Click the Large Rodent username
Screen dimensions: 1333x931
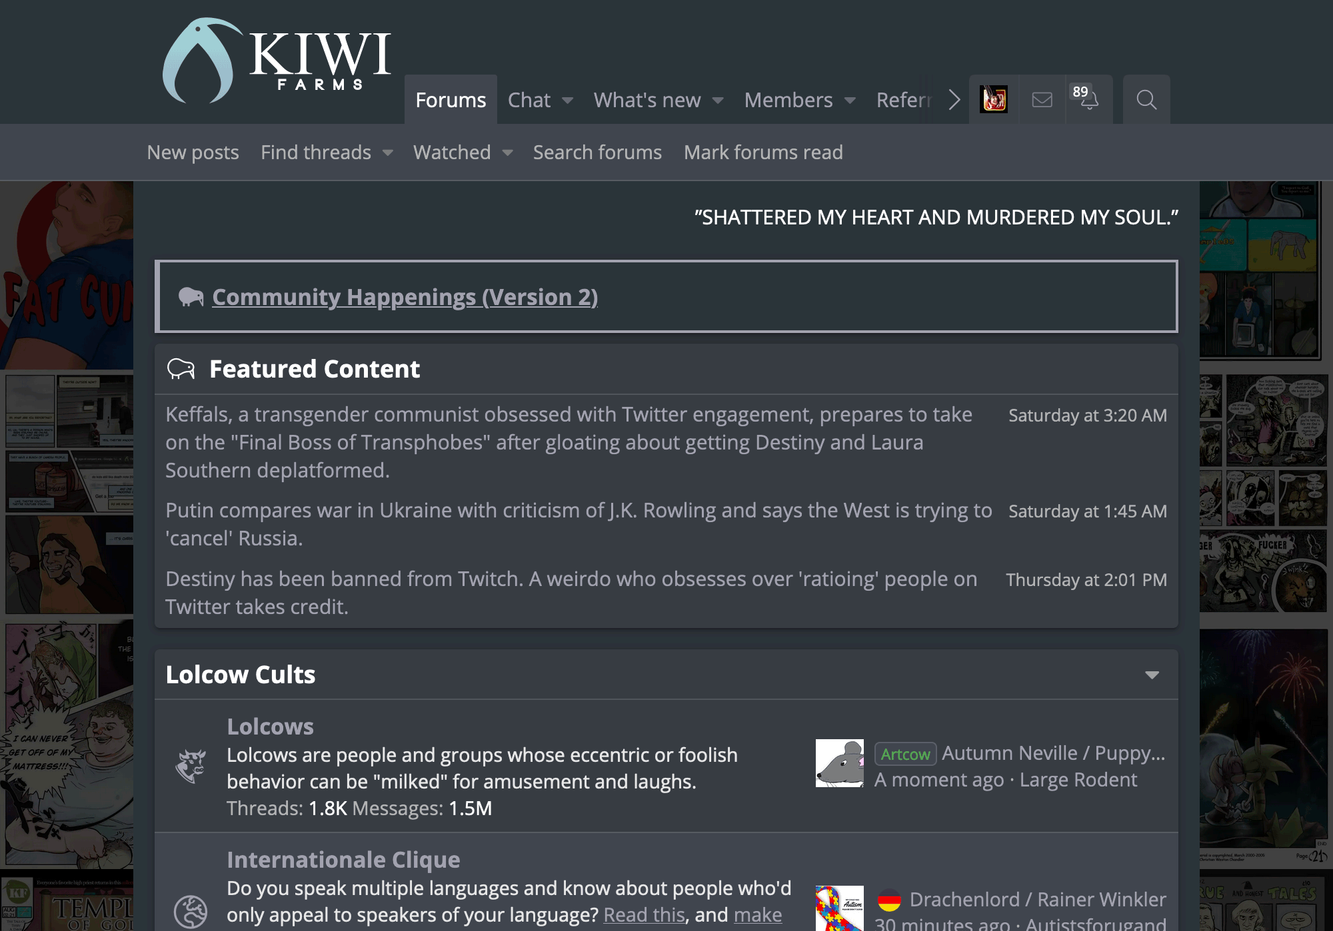(x=1078, y=780)
